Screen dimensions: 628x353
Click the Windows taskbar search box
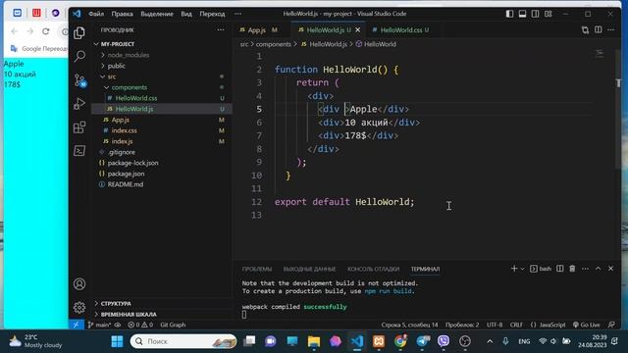(183, 341)
